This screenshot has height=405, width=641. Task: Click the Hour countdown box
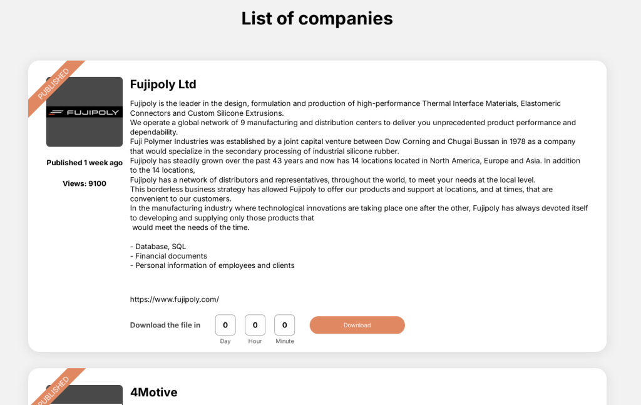click(x=255, y=325)
